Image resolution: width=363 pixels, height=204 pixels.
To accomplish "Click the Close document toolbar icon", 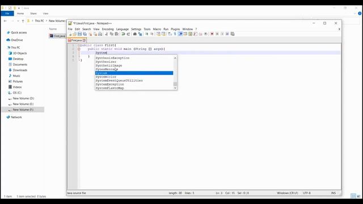I will click(90, 34).
